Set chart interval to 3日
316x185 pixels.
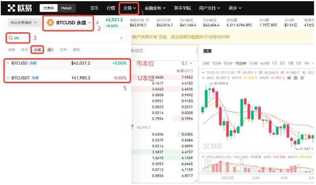tap(282, 63)
